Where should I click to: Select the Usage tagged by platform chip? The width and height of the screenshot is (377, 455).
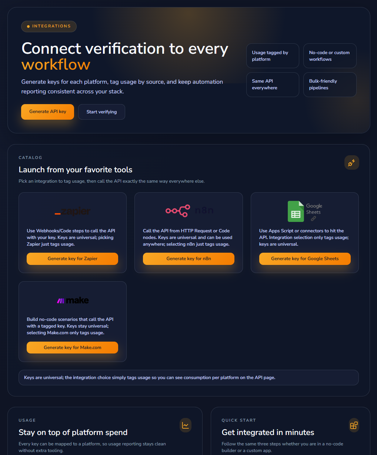coord(273,56)
